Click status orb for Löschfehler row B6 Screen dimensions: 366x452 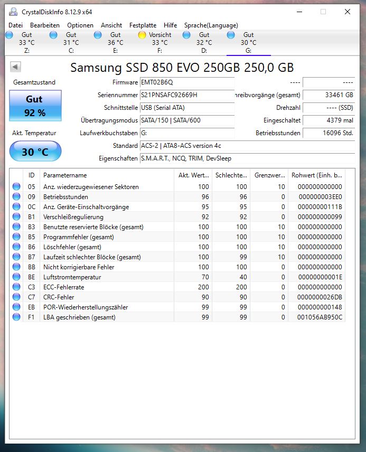tap(16, 247)
